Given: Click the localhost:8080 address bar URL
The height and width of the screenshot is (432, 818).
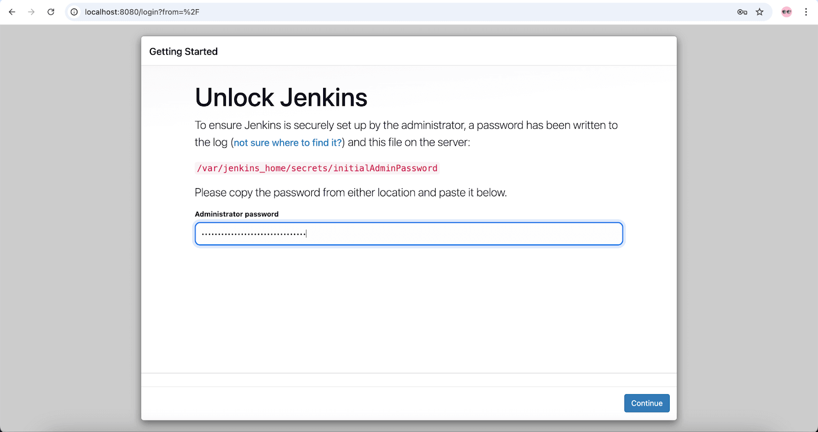Looking at the screenshot, I should 142,12.
